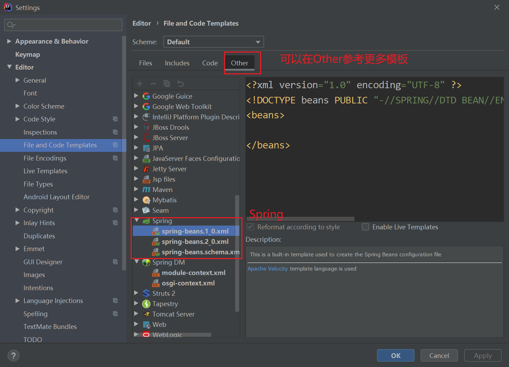Click the settings search field
This screenshot has height=367, width=509.
click(x=63, y=25)
